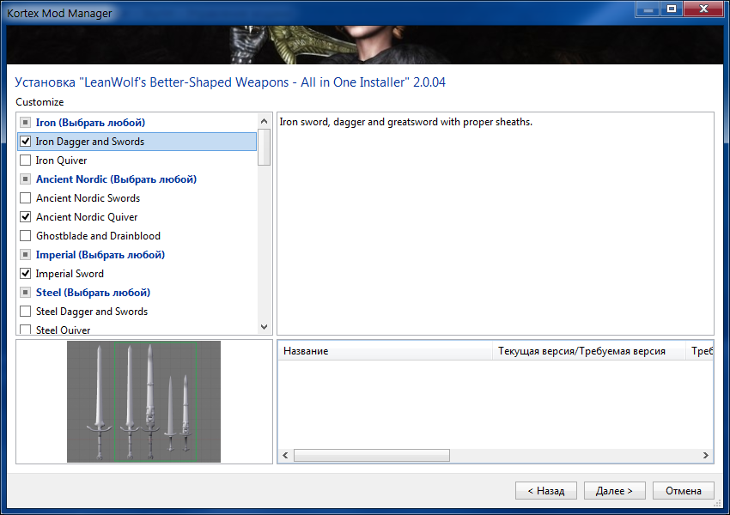
Task: Check Steel Dagger and Swords
Action: coord(26,312)
